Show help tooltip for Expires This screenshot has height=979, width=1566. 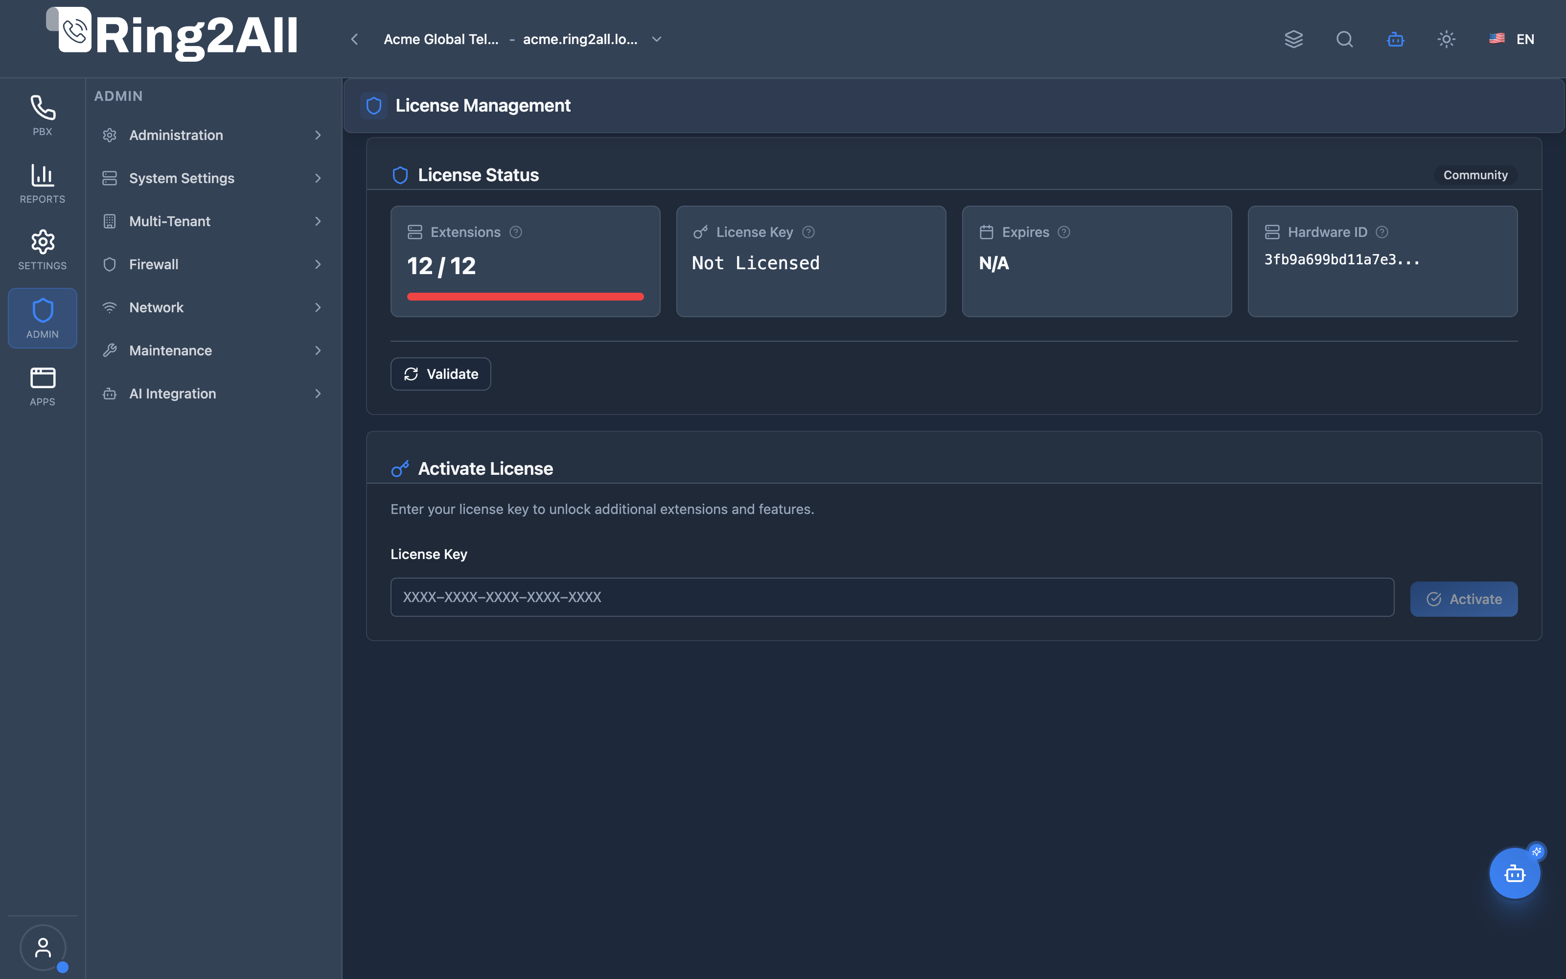pyautogui.click(x=1064, y=232)
